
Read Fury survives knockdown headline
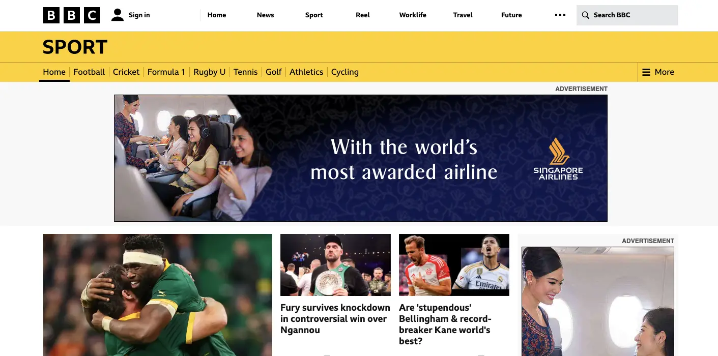pos(335,319)
